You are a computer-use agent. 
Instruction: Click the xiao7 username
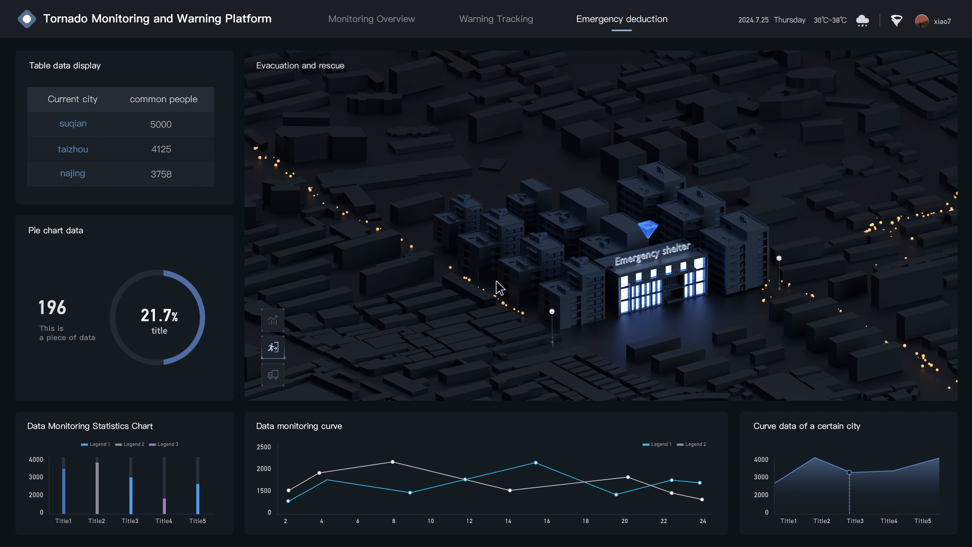pyautogui.click(x=942, y=21)
